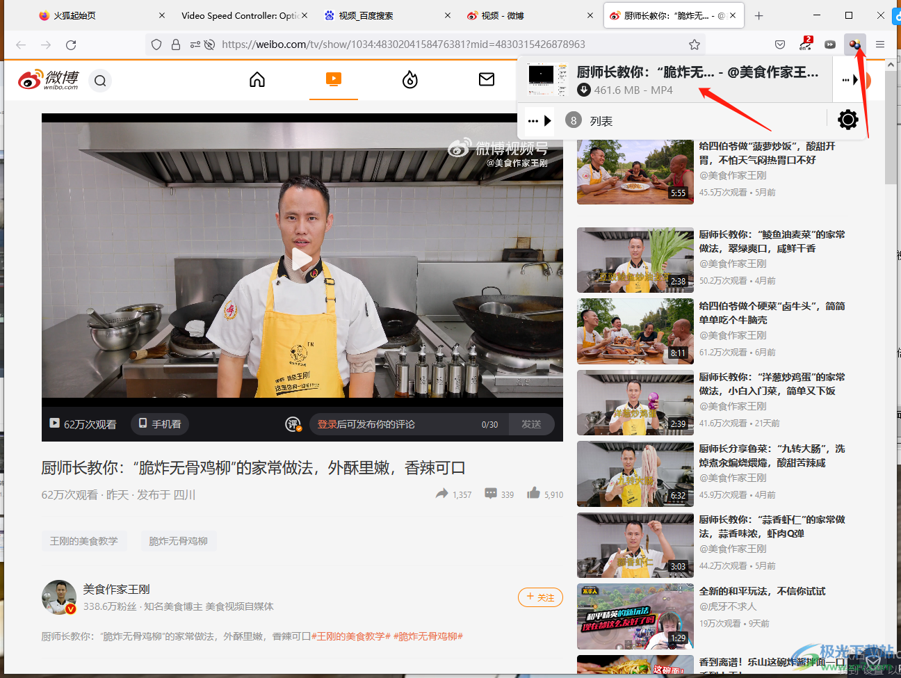Viewport: 901px width, 678px height.
Task: Open the autoplay blocked icon in address bar
Action: tap(209, 45)
